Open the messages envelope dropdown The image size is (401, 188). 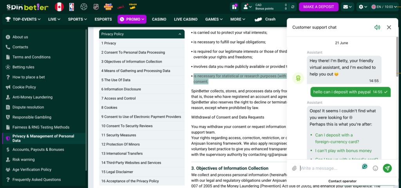[348, 7]
